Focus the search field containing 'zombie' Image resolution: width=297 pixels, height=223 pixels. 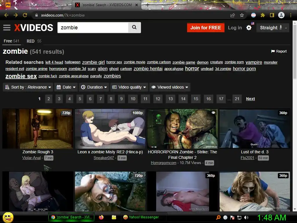(x=93, y=28)
